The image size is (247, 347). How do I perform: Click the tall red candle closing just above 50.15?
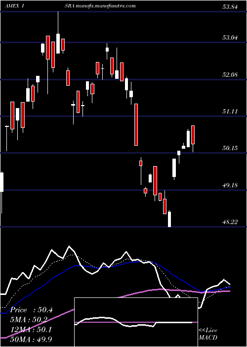(x=136, y=124)
